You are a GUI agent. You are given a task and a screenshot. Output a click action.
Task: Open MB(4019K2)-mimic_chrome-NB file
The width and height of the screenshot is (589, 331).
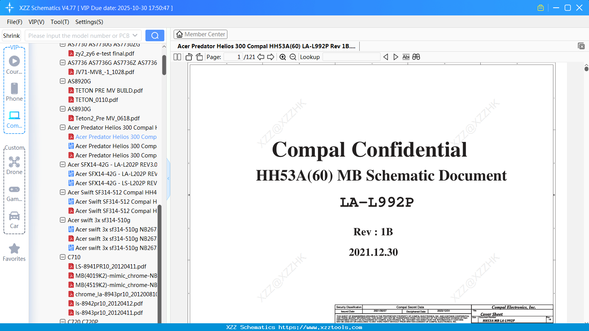pyautogui.click(x=113, y=275)
